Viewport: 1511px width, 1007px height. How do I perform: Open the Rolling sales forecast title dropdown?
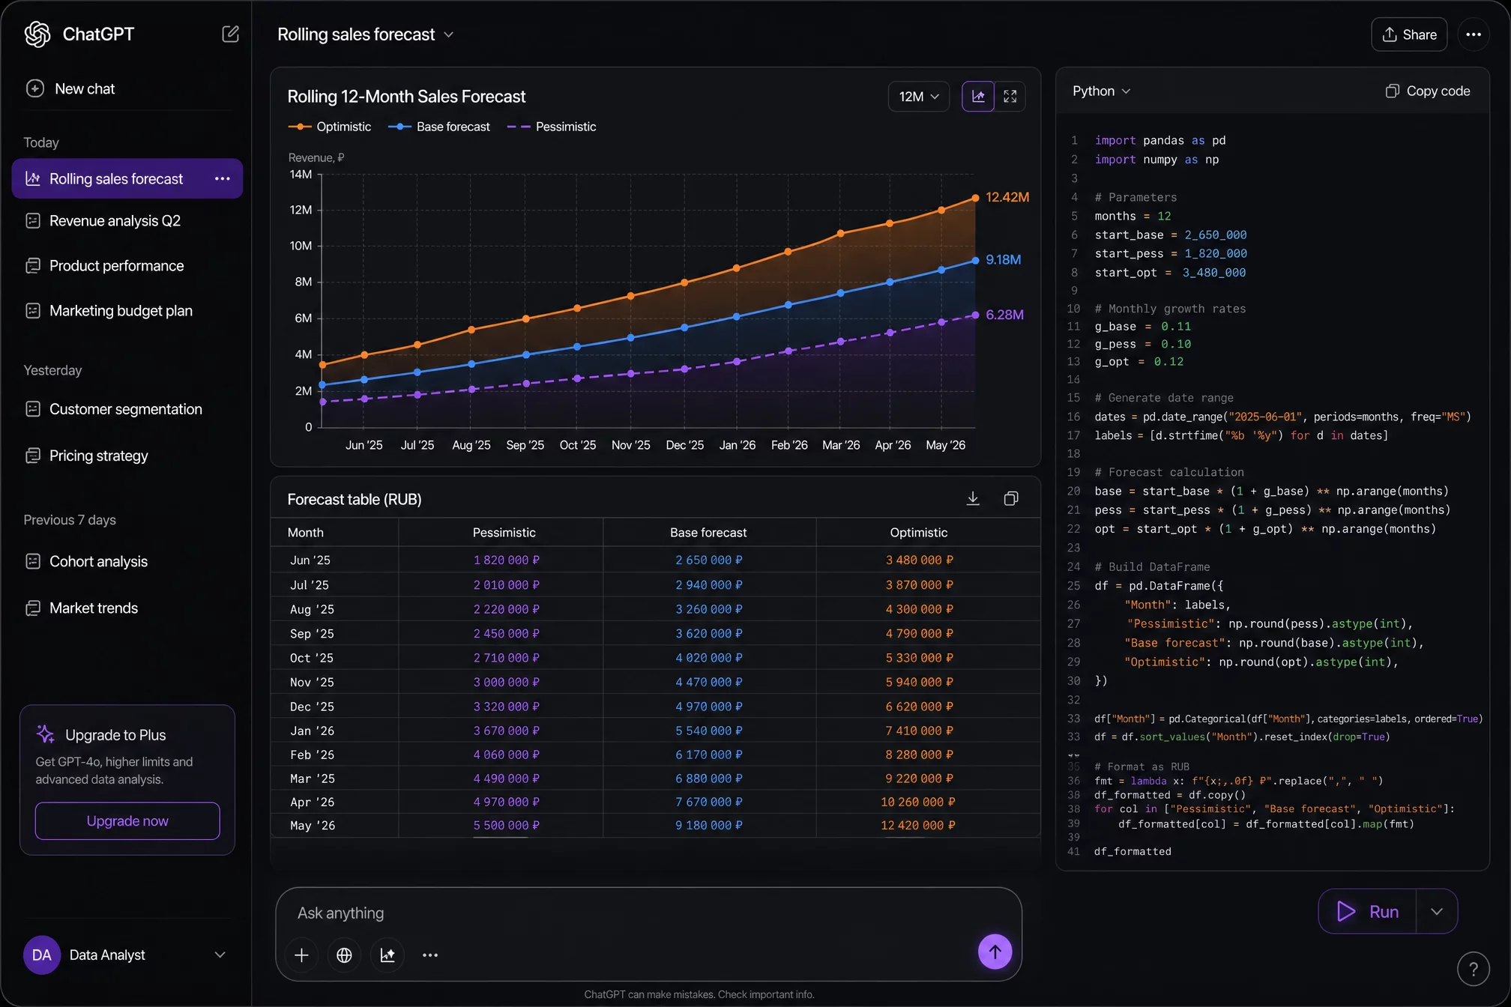click(x=448, y=34)
